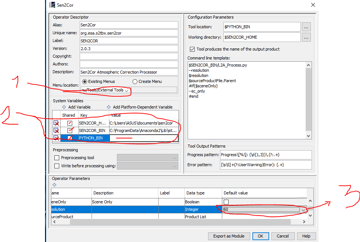
Task: Select the SEN2COR_HOME key cell
Action: click(94, 123)
